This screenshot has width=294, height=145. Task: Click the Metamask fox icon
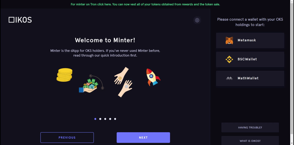[229, 40]
